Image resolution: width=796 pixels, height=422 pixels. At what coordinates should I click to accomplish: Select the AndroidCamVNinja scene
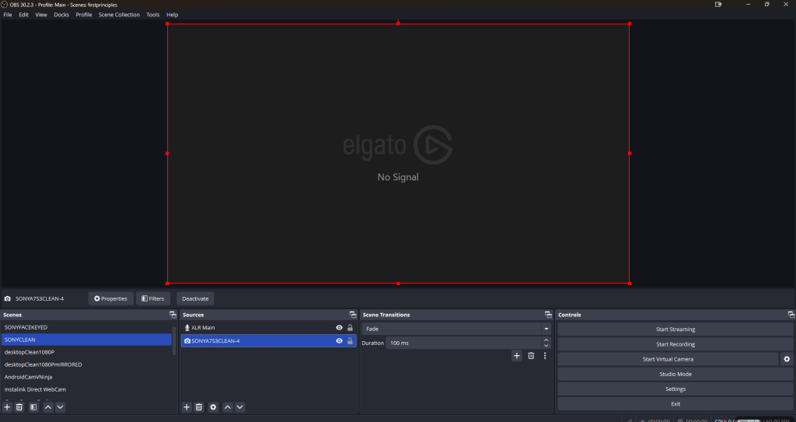86,377
